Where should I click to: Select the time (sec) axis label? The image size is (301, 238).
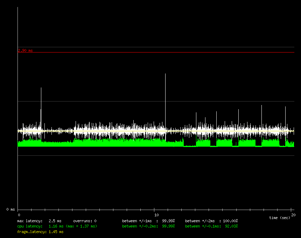[x=280, y=218]
